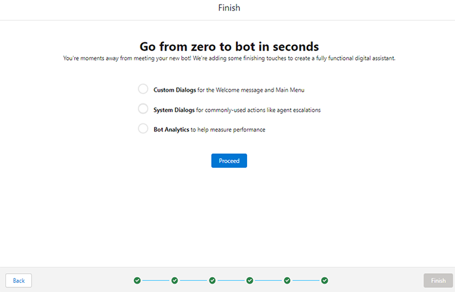Click the third completed step checkmark
Viewport: 455px width, 292px height.
213,280
